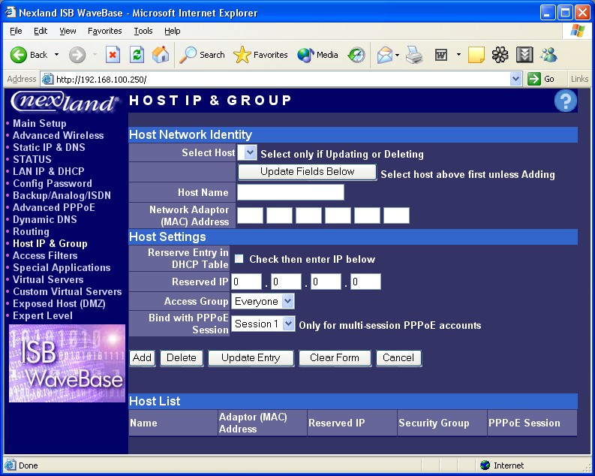Viewport: 595px width, 476px height.
Task: Click the Internet Explorer title bar icon
Action: pyautogui.click(x=11, y=13)
